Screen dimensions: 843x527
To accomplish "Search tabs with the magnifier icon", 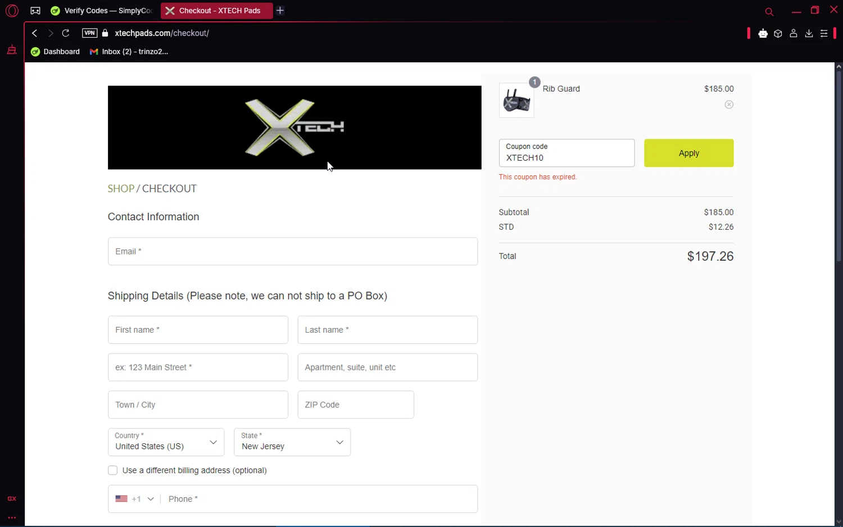I will [x=769, y=11].
